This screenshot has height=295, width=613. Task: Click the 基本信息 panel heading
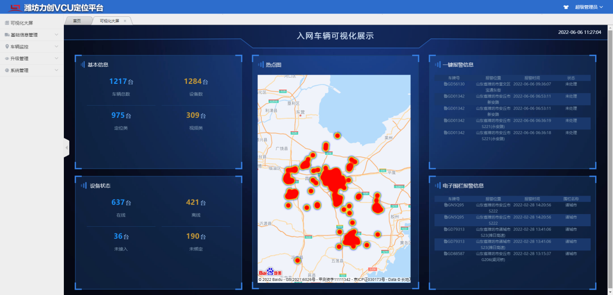[98, 64]
